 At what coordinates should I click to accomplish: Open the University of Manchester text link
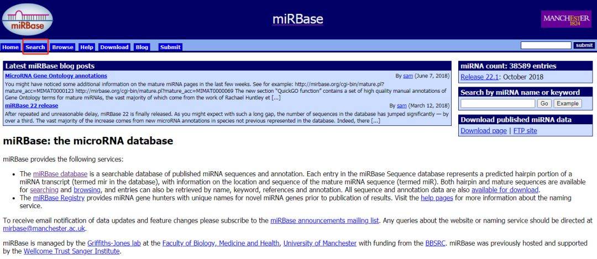coord(320,242)
